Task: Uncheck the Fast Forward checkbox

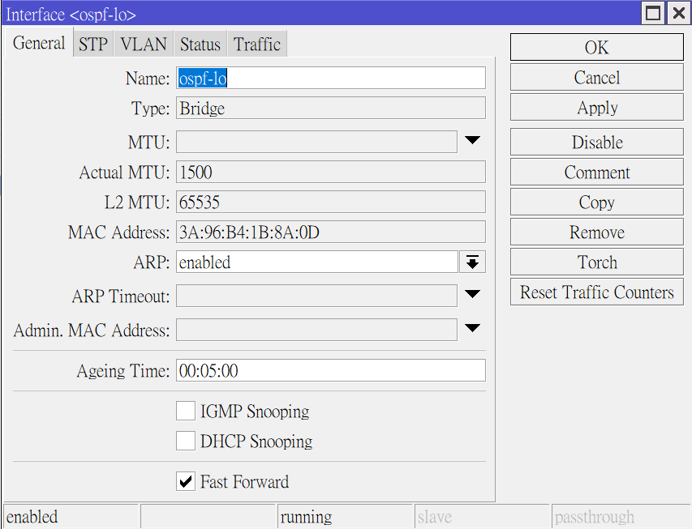Action: [x=186, y=482]
